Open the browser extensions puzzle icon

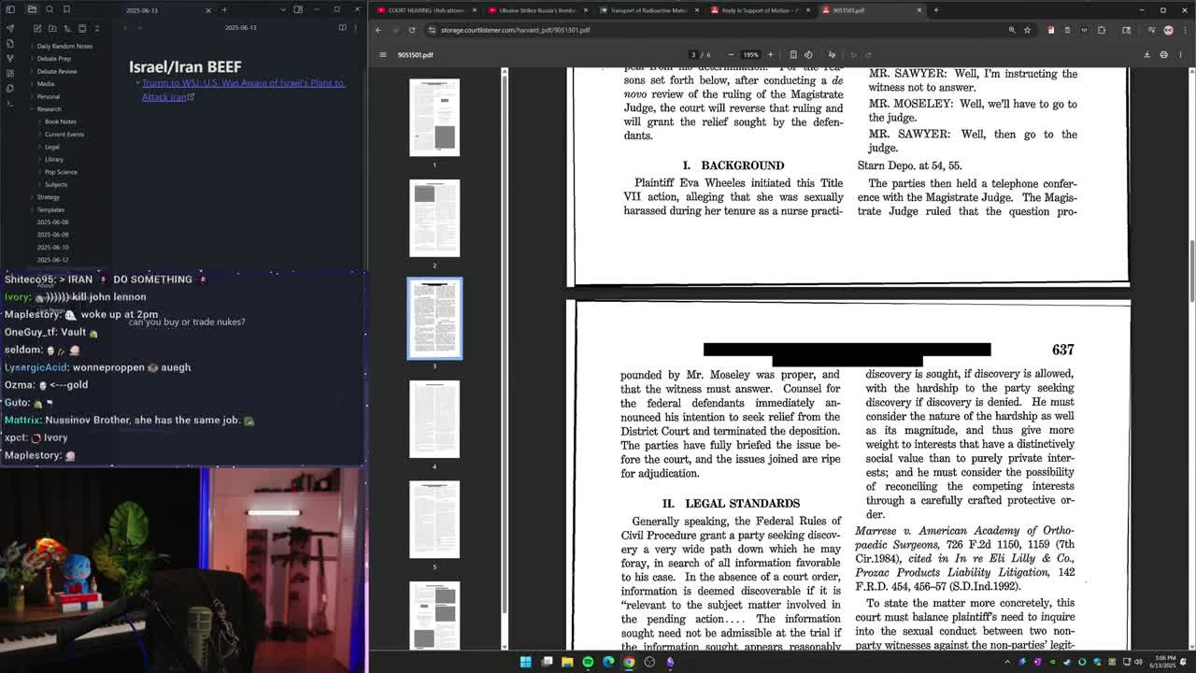click(x=1102, y=30)
